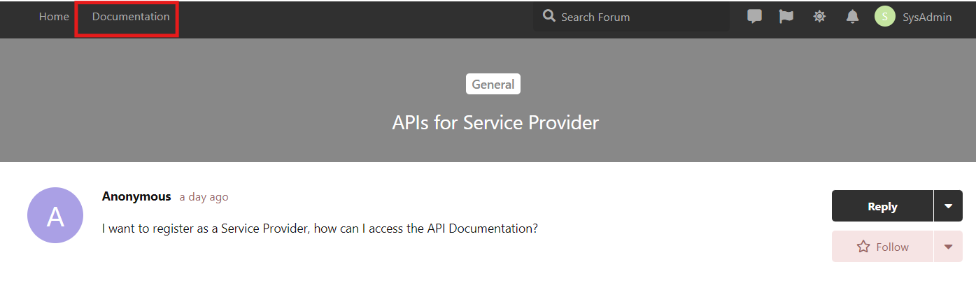Viewport: 976px width, 290px height.
Task: Focus the Search Forum field
Action: pos(631,17)
